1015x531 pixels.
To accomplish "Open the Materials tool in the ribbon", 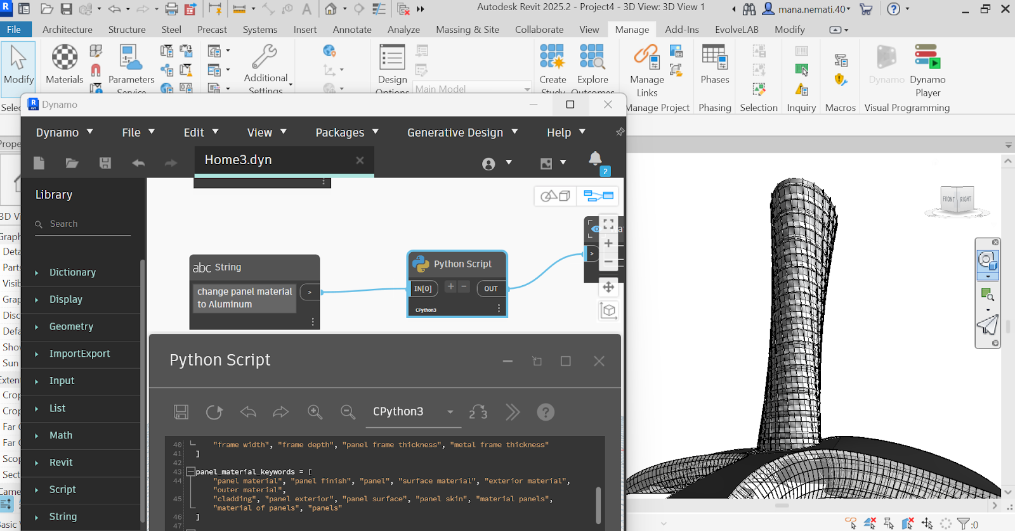I will coord(64,64).
